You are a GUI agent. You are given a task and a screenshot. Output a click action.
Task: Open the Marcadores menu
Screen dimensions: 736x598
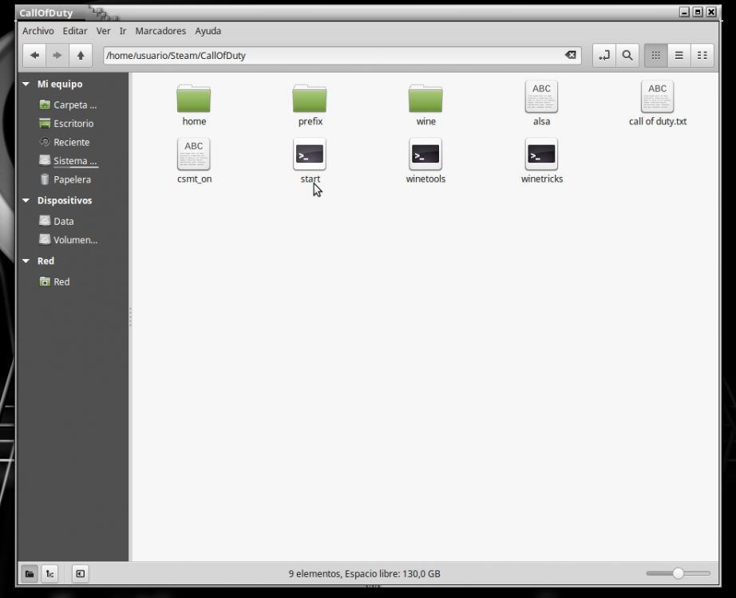(160, 31)
